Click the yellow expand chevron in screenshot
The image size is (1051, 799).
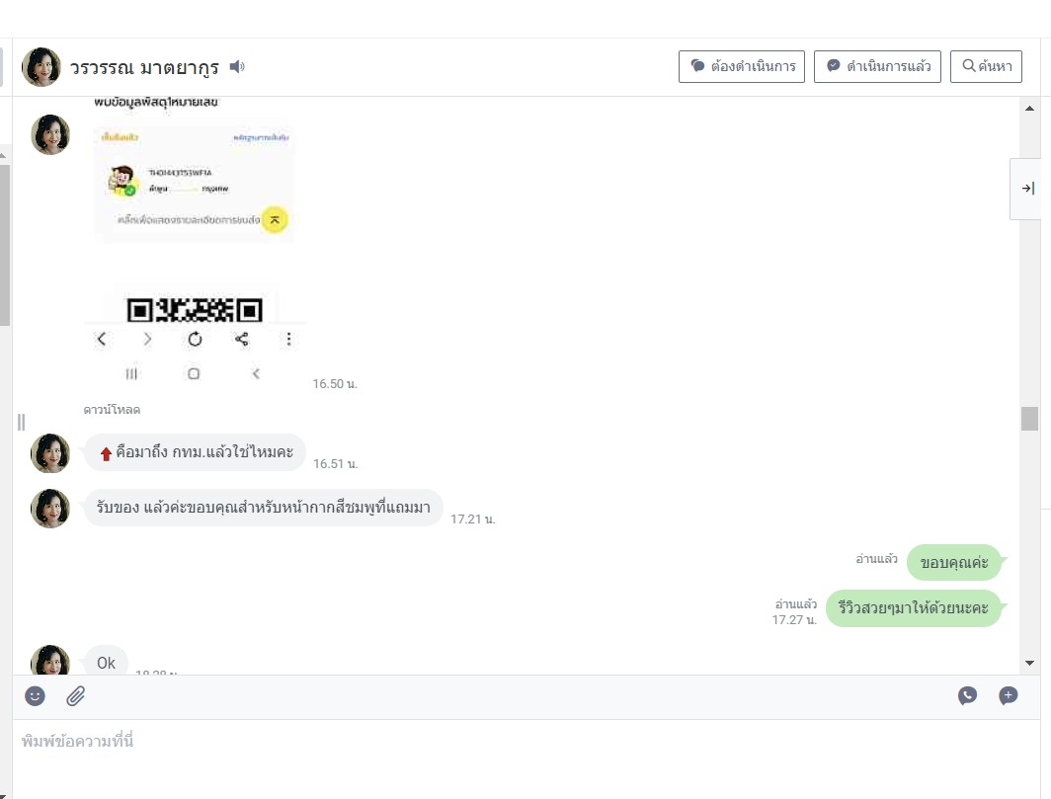pyautogui.click(x=275, y=220)
